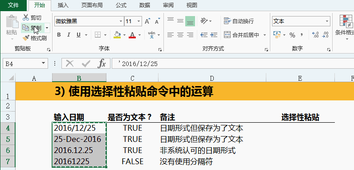Open the 文件 (File) tab
The width and height of the screenshot is (354, 170).
click(x=13, y=5)
